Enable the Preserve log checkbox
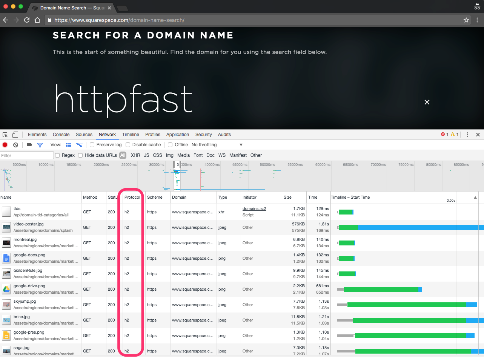The height and width of the screenshot is (357, 484). click(92, 145)
